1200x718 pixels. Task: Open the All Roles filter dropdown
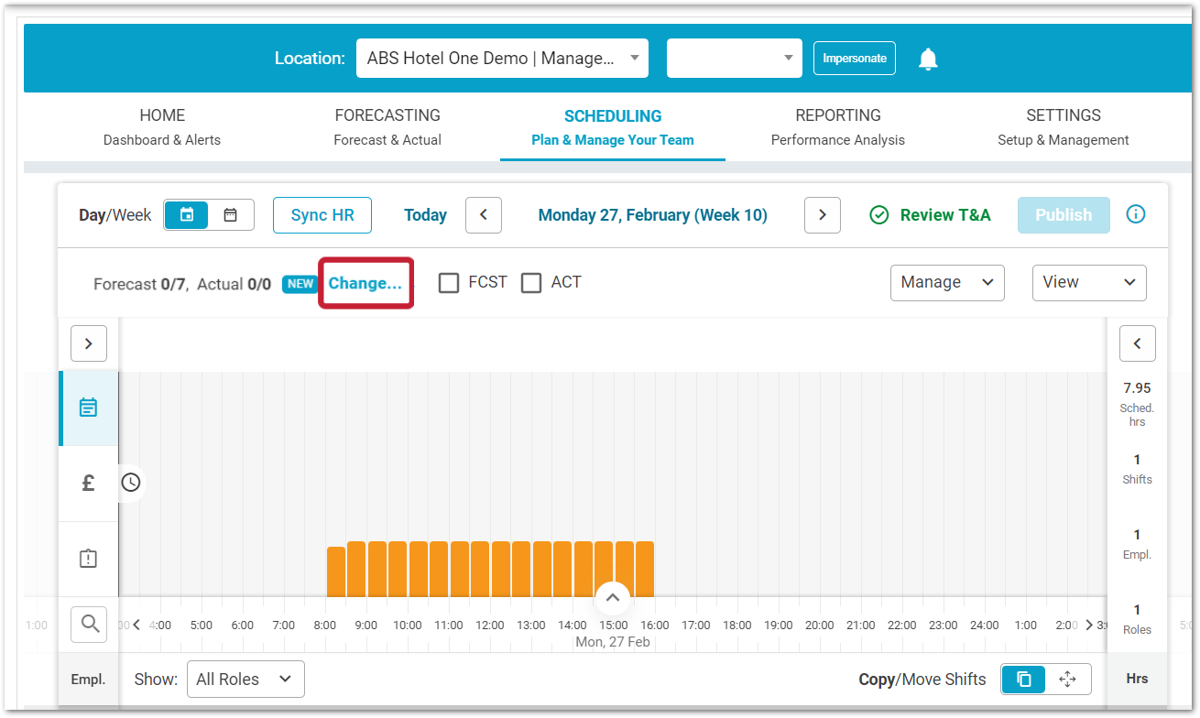245,680
